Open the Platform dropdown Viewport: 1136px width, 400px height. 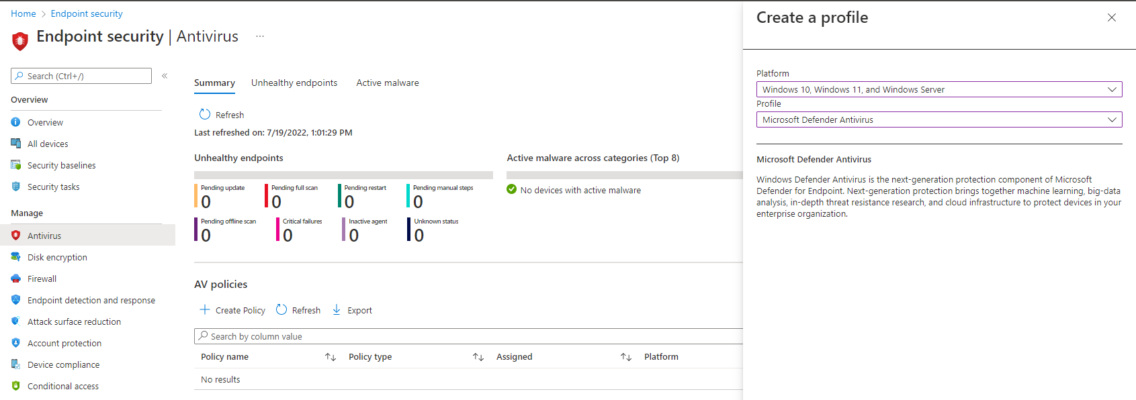coord(939,89)
